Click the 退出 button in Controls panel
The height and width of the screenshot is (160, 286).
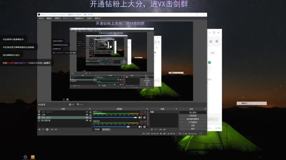click(193, 129)
